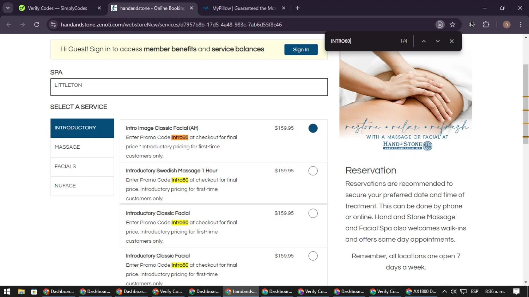Open the tab search dropdown
Viewport: 529px width, 297px height.
8,8
